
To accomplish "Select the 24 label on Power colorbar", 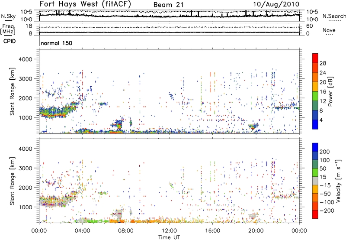I will [x=323, y=73].
